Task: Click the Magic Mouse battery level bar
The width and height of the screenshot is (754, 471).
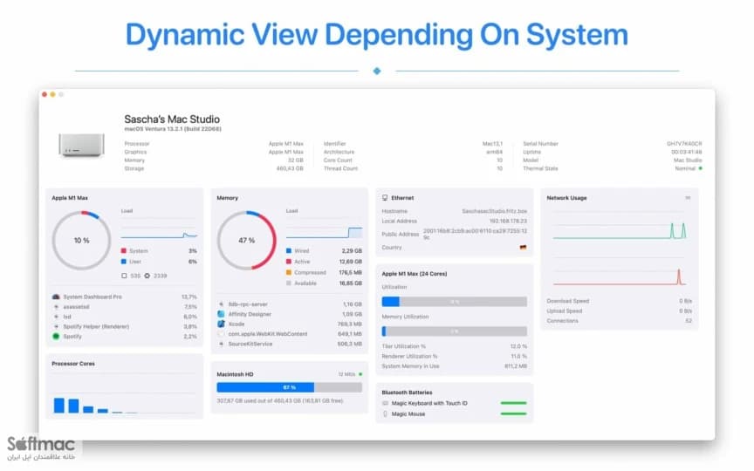Action: 513,413
